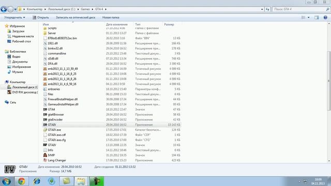
Task: Select the gta4Browser application icon
Action: point(45,115)
